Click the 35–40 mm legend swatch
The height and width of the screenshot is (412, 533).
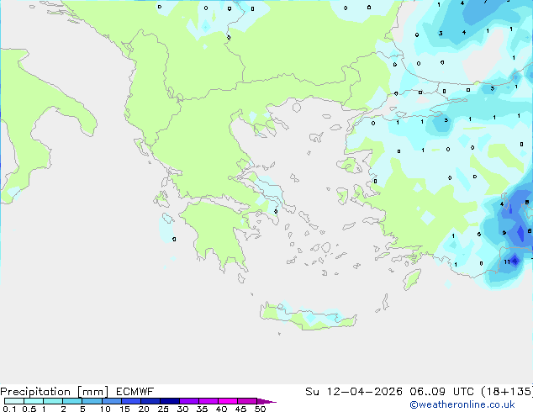click(208, 401)
